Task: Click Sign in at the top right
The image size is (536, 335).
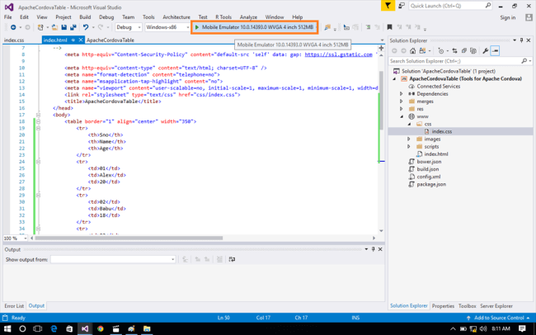Action: click(507, 17)
